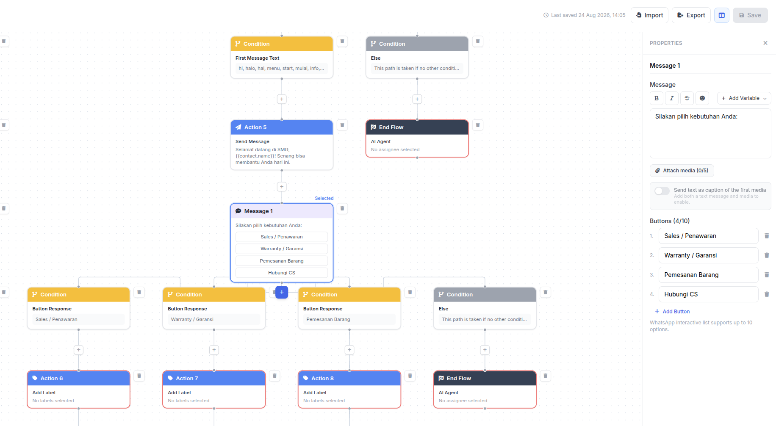Toggle the properties panel layout icon
Viewport: 776px width, 426px height.
pyautogui.click(x=722, y=15)
